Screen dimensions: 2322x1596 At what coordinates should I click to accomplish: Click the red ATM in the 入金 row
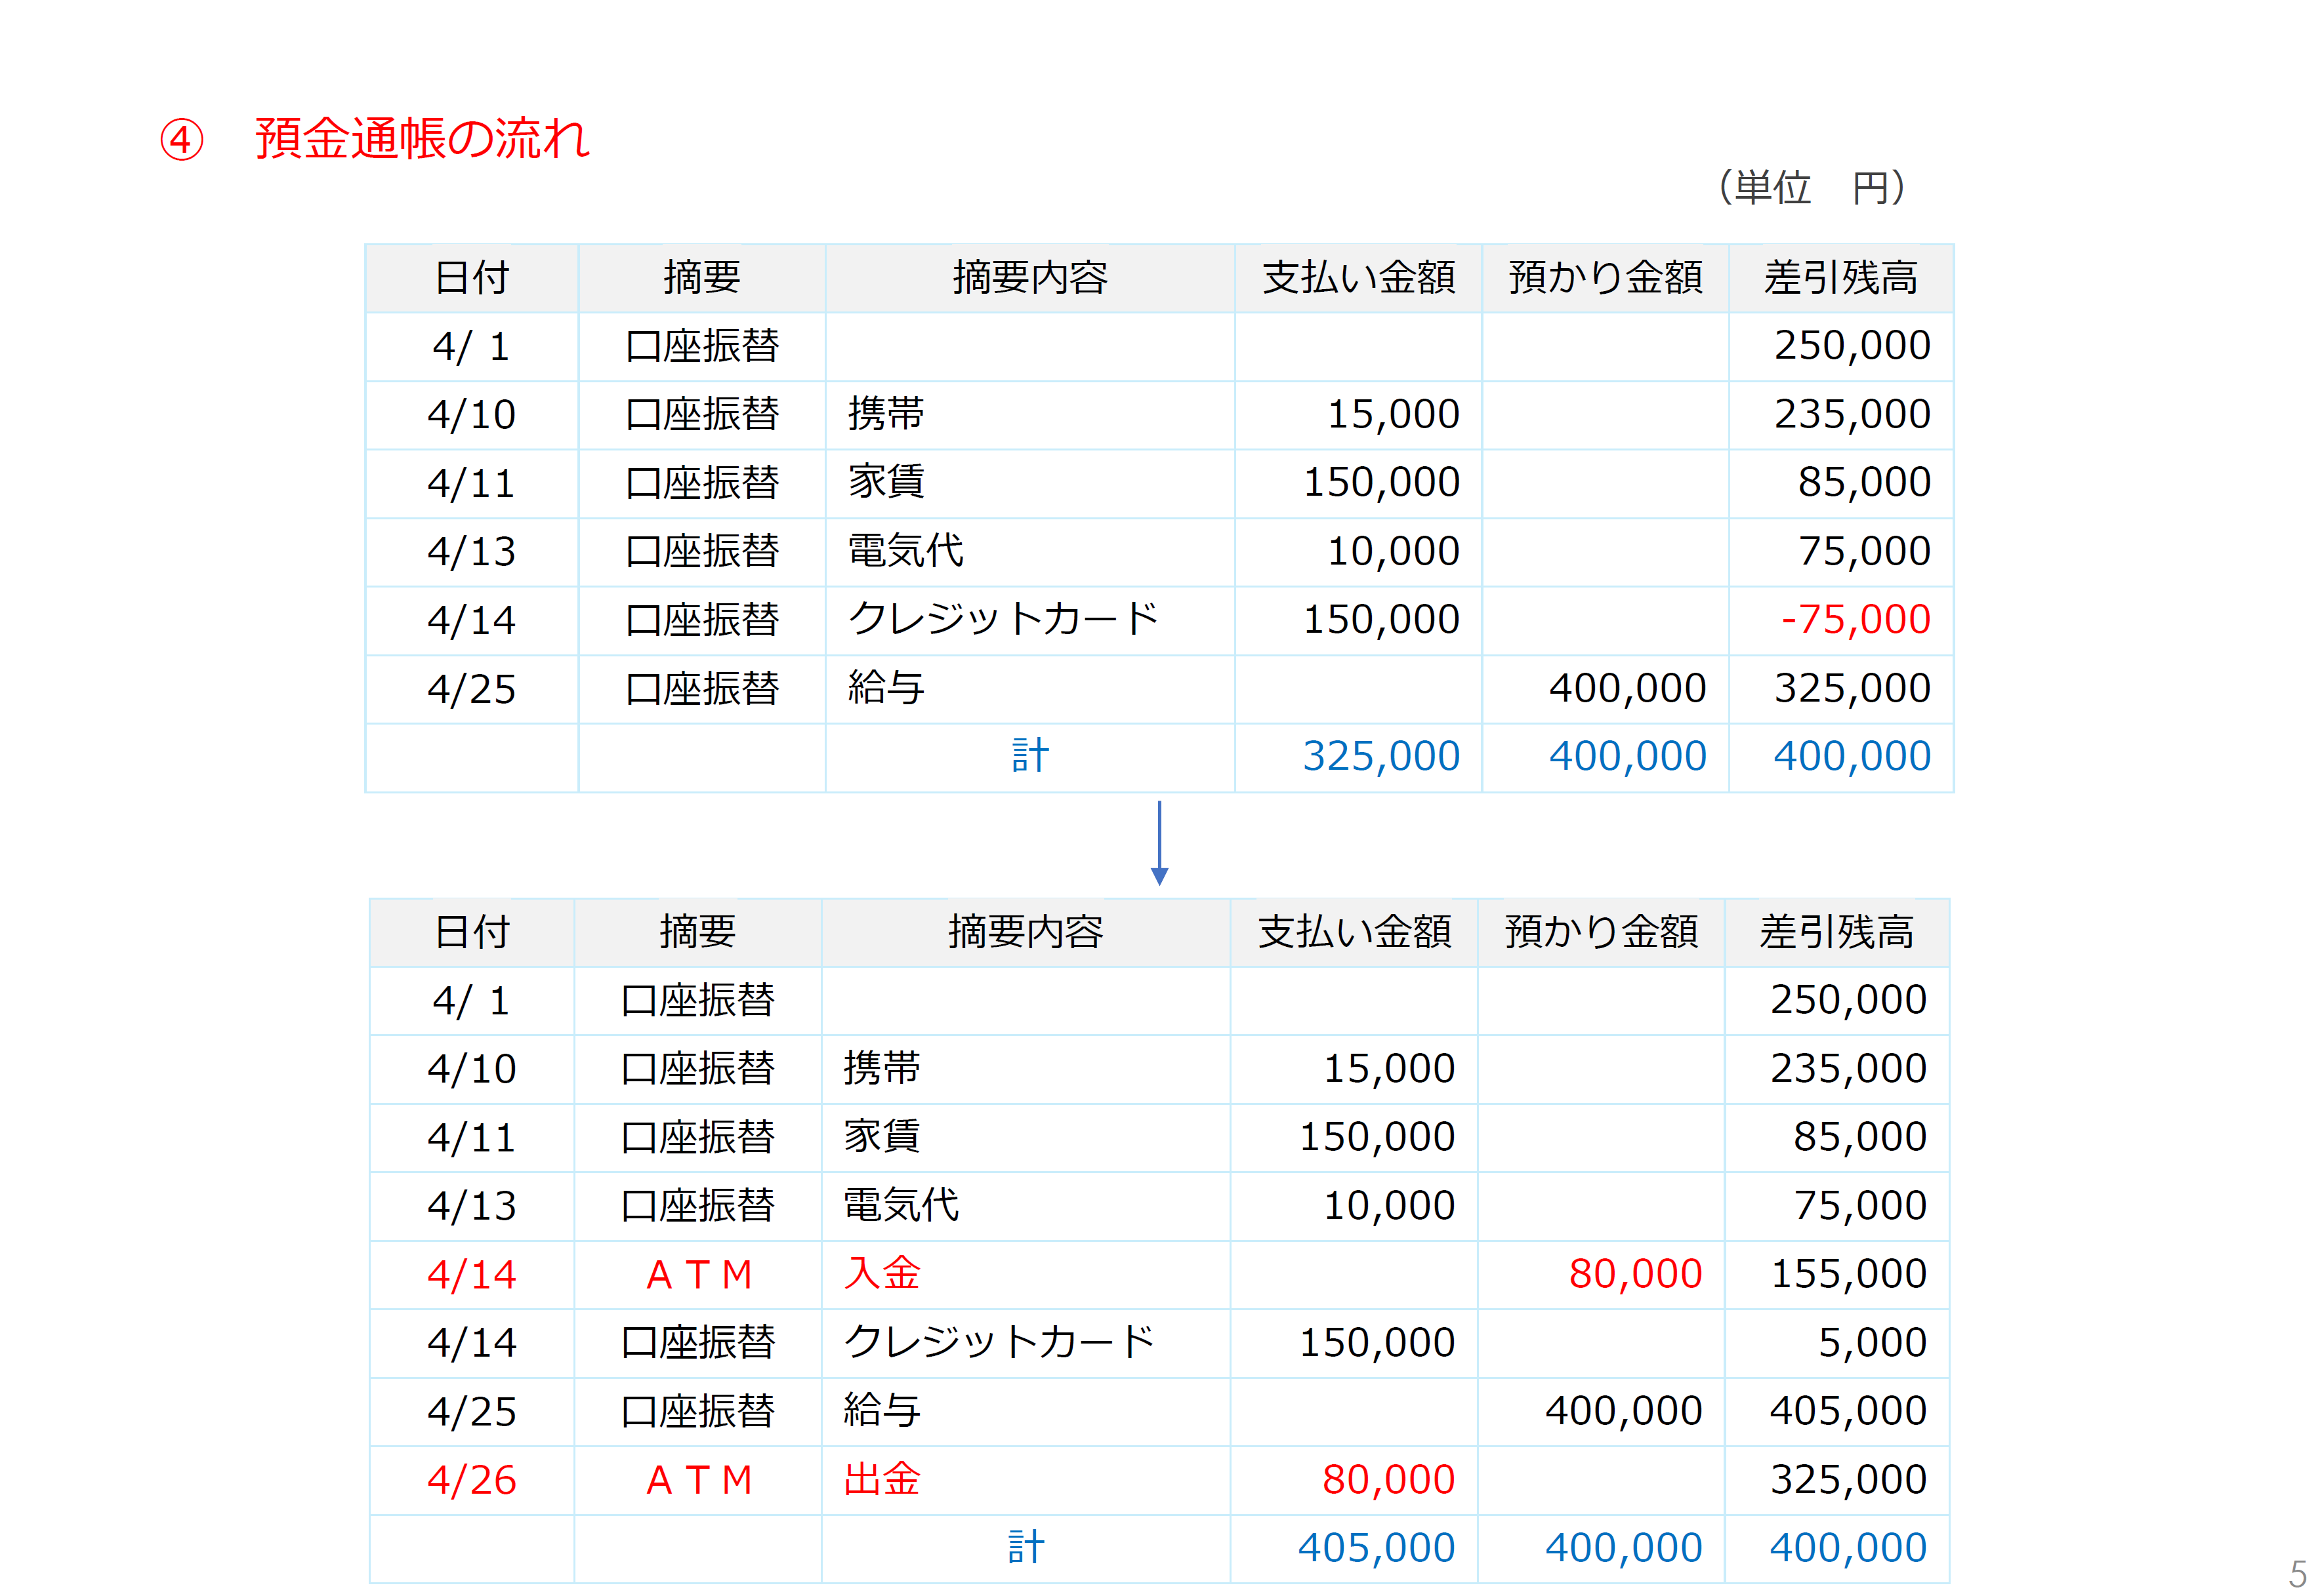coord(698,1275)
